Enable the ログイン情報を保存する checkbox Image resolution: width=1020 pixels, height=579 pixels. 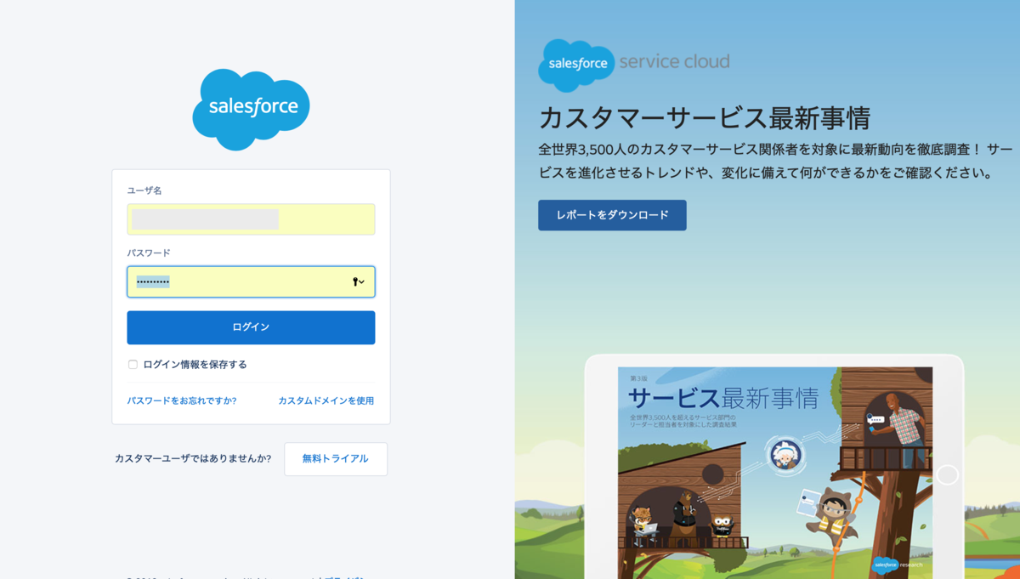[x=133, y=364]
